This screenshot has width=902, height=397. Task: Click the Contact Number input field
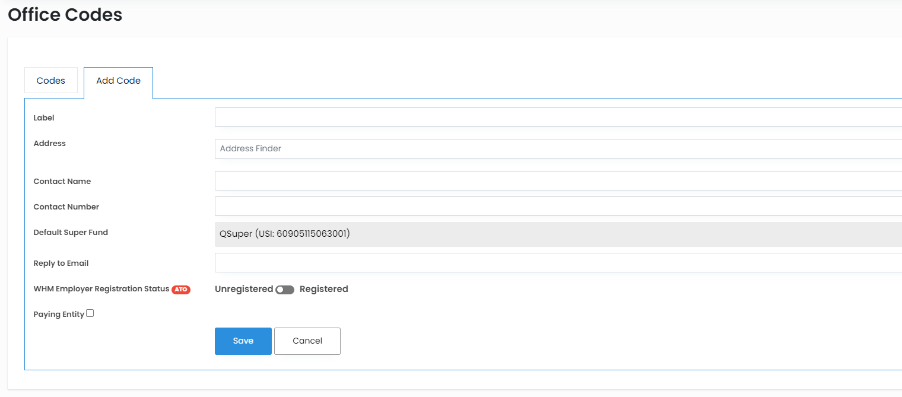pyautogui.click(x=558, y=207)
